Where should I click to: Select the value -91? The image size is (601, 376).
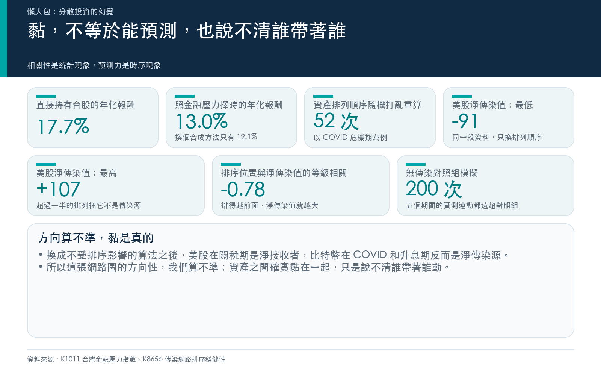click(465, 121)
